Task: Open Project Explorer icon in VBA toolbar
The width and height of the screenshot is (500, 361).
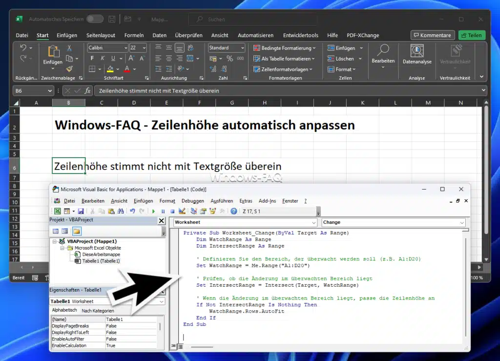Action: [193, 211]
